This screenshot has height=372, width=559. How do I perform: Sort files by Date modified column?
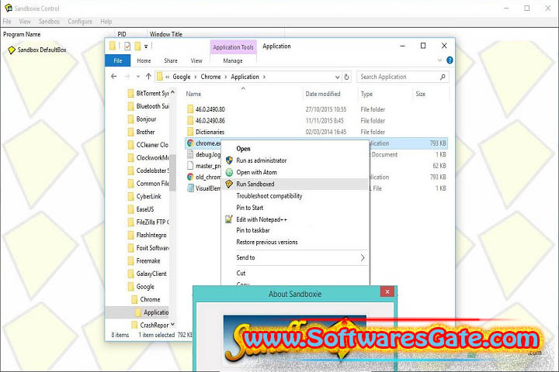coord(323,94)
